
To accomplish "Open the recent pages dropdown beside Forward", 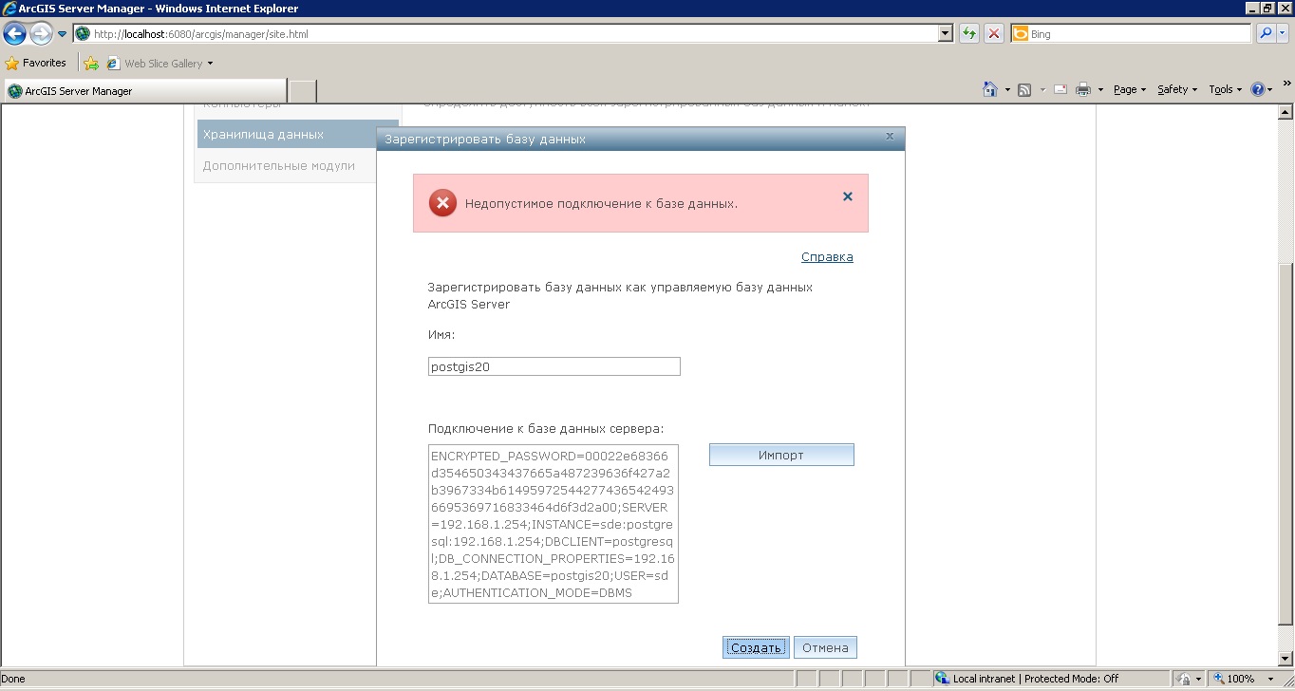I will pos(62,34).
